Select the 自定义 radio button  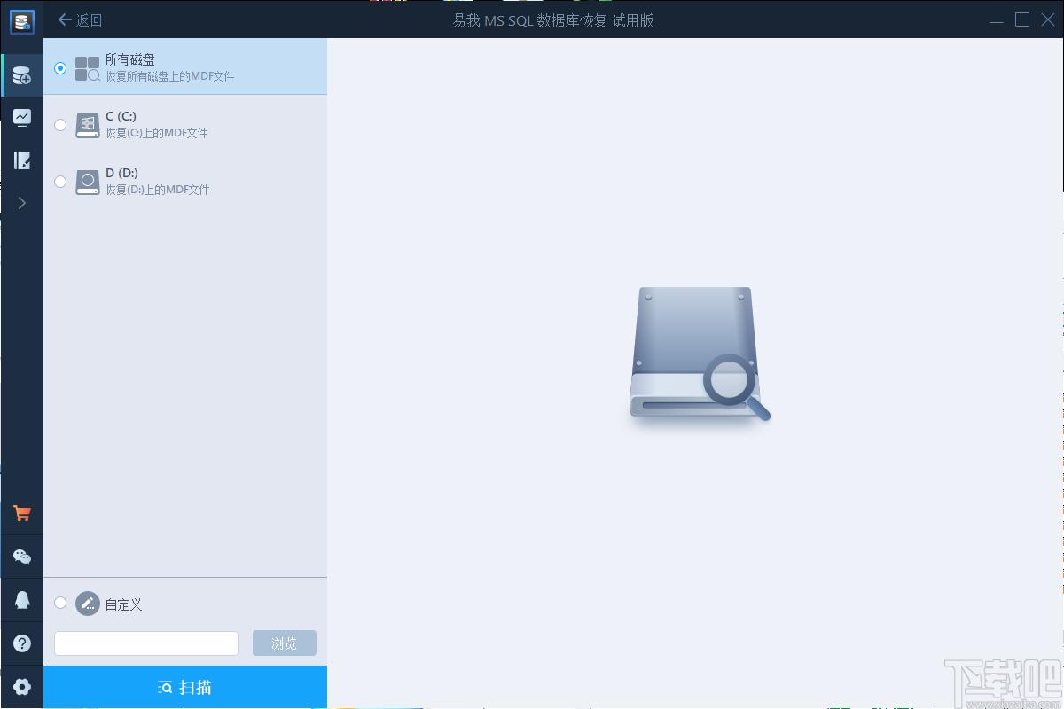point(60,603)
